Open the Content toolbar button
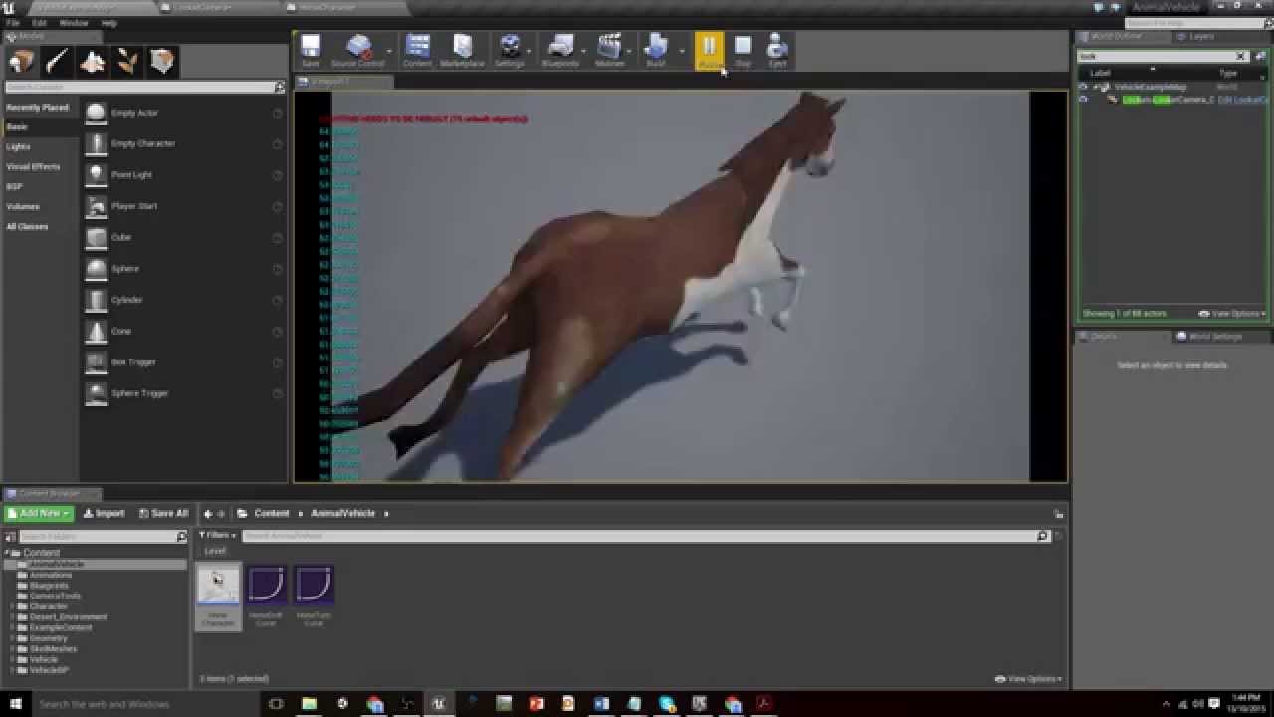The width and height of the screenshot is (1274, 717). pyautogui.click(x=418, y=50)
